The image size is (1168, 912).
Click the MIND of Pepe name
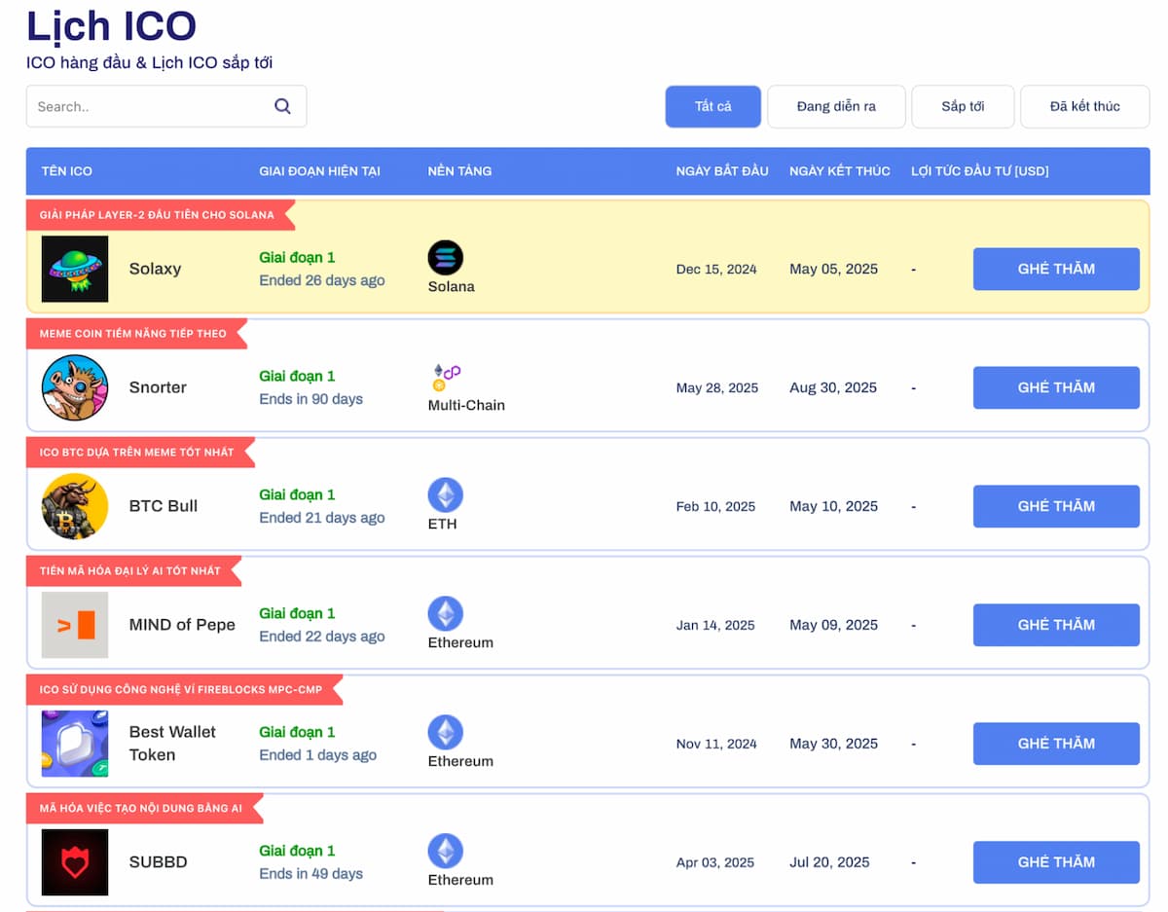coord(182,625)
